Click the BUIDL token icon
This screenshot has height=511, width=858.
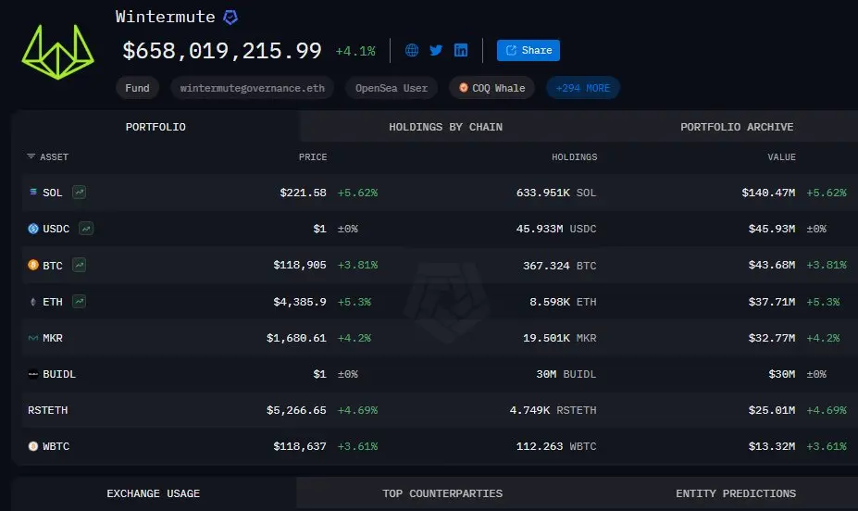[x=33, y=374]
